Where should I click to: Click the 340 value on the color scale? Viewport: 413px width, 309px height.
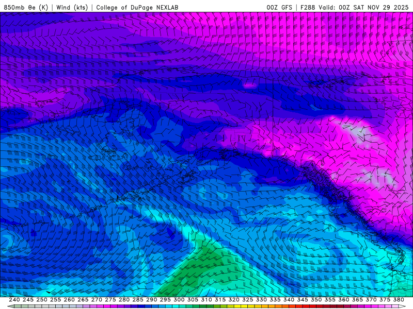(289, 300)
